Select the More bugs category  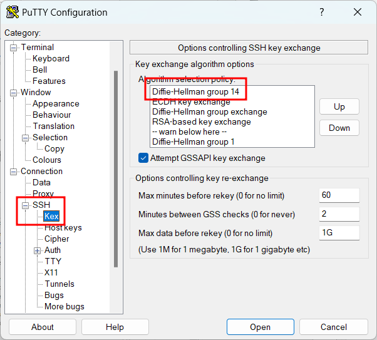[x=65, y=306]
